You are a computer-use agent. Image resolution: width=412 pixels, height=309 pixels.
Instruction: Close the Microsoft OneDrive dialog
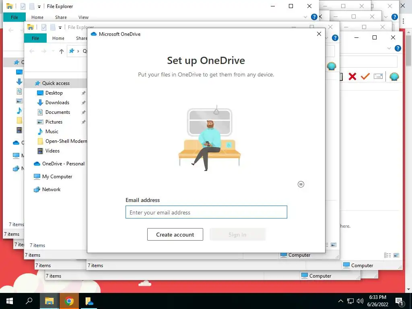pos(319,34)
